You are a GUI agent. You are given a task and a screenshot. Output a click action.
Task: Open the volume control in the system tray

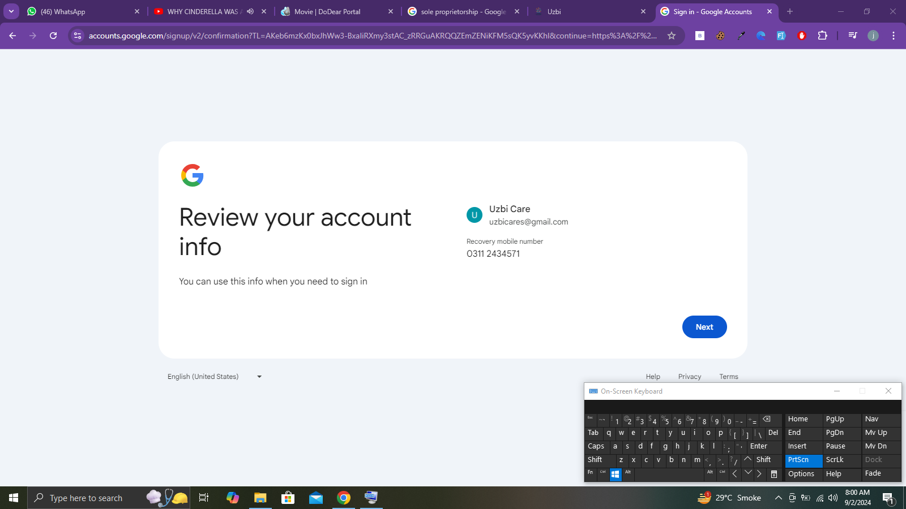[x=832, y=498]
